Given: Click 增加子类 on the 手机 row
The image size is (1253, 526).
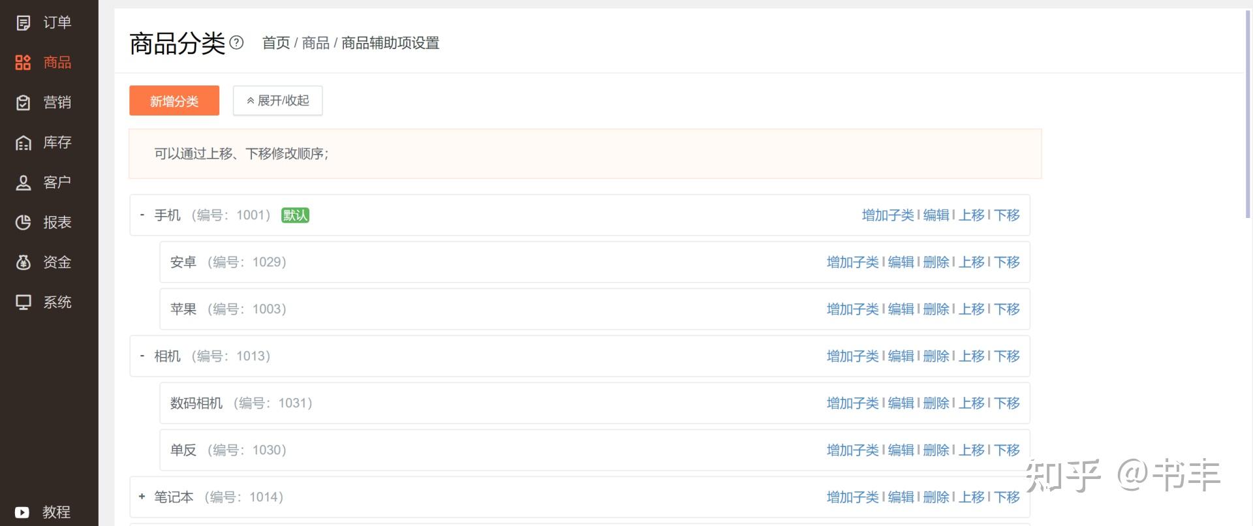Looking at the screenshot, I should tap(888, 215).
